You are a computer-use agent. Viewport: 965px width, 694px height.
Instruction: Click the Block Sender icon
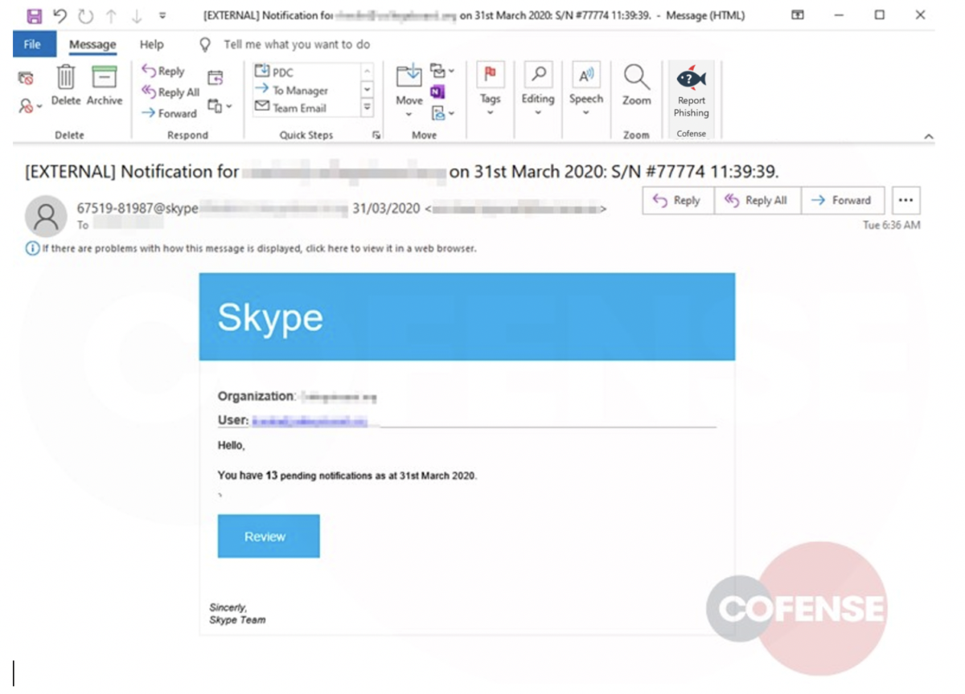click(24, 107)
